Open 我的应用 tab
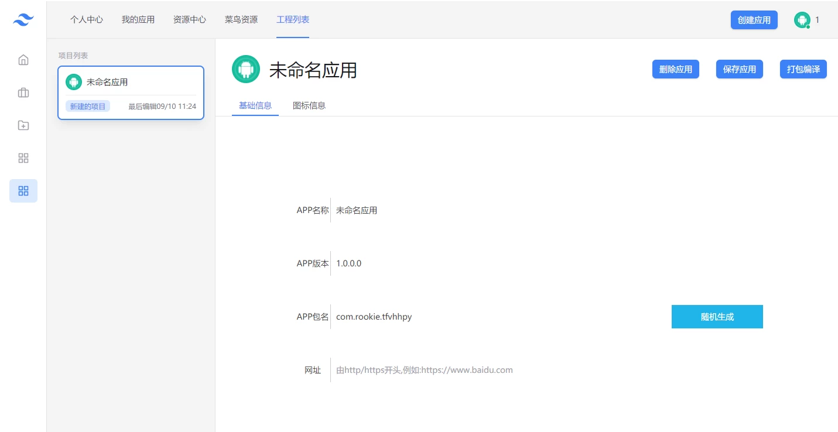The image size is (838, 432). [138, 19]
